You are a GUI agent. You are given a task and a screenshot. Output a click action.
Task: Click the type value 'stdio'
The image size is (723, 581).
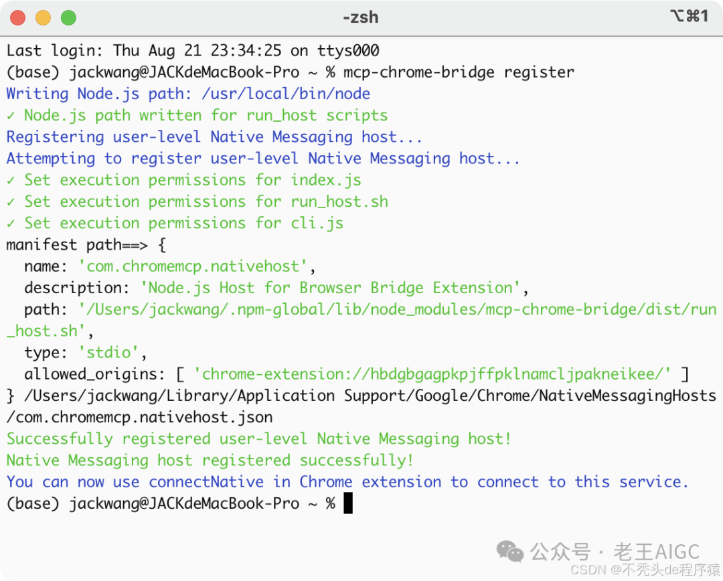point(108,353)
